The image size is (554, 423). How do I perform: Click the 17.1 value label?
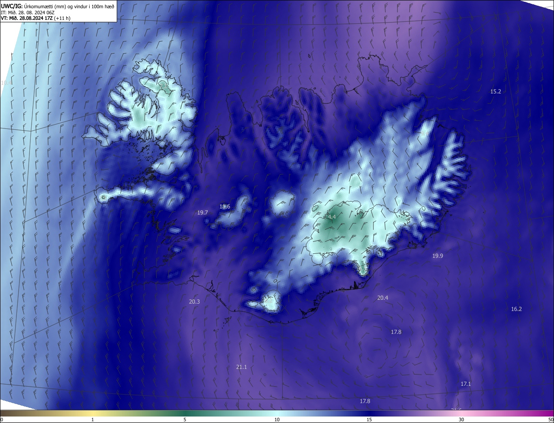point(466,384)
